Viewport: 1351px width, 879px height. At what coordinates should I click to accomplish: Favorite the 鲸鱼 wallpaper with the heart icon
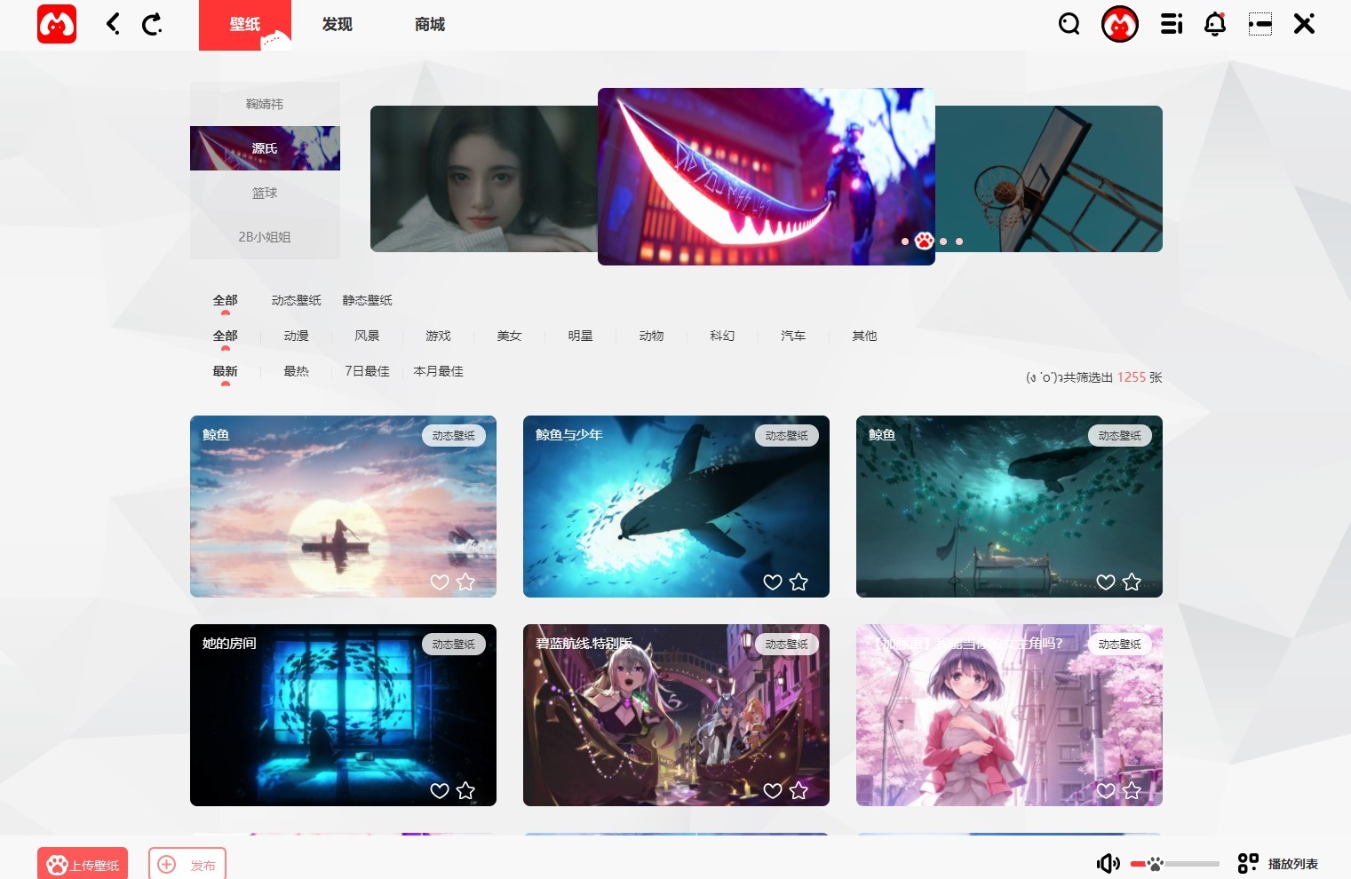click(x=440, y=582)
